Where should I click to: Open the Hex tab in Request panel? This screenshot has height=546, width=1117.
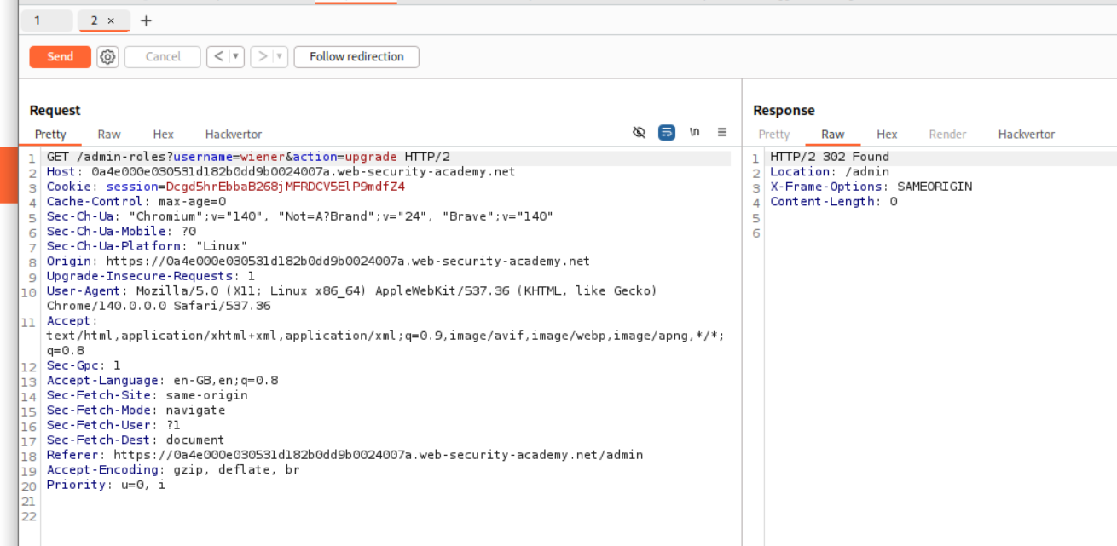[163, 135]
